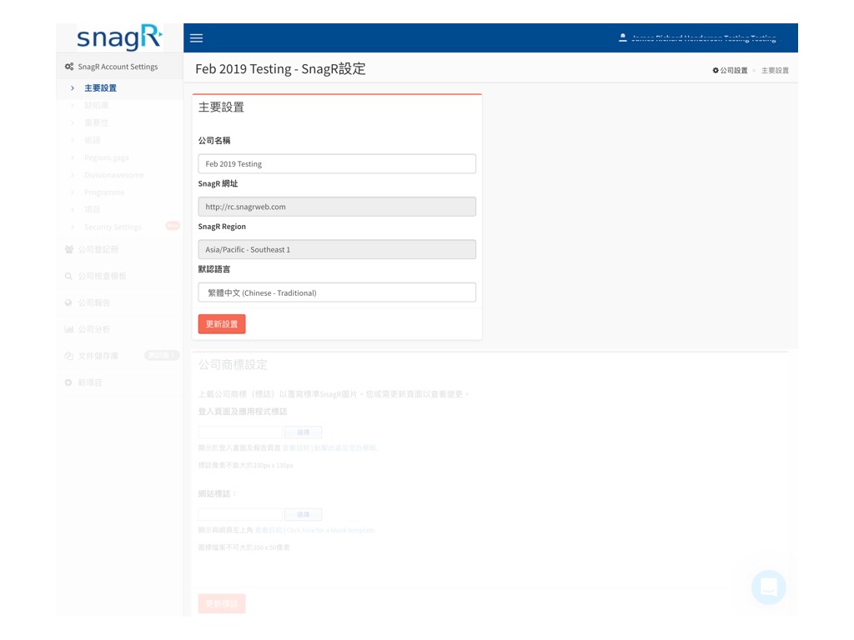Open Security Settings in sidebar

(113, 227)
